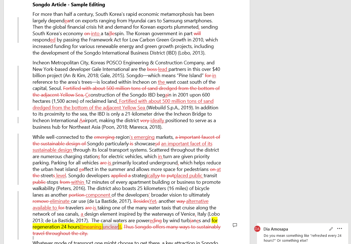351x244 pixels.
Task: Click the inserted note "{{meaning unclear}}"
Action: (x=100, y=227)
